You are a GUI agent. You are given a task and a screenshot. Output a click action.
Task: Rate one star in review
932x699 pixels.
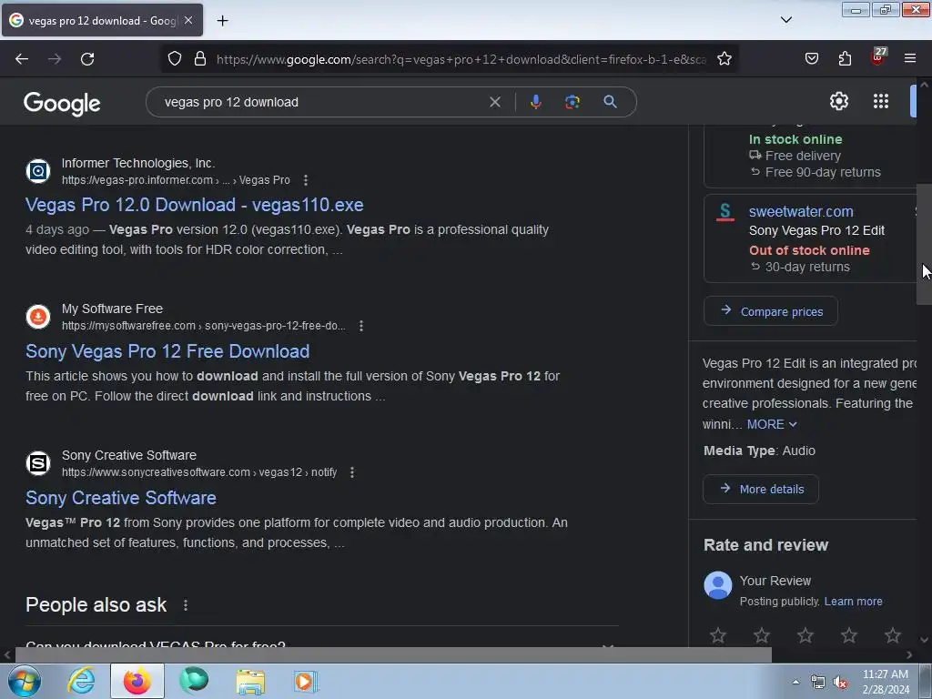[x=718, y=635]
